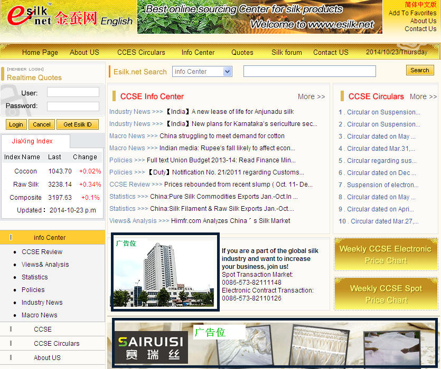The height and width of the screenshot is (369, 441).
Task: Expand the CCSE sidebar section
Action: (43, 329)
